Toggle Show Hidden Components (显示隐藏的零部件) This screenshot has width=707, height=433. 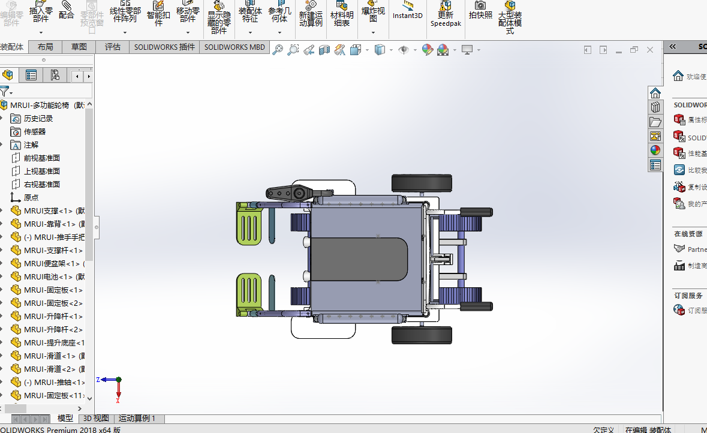coord(219,17)
